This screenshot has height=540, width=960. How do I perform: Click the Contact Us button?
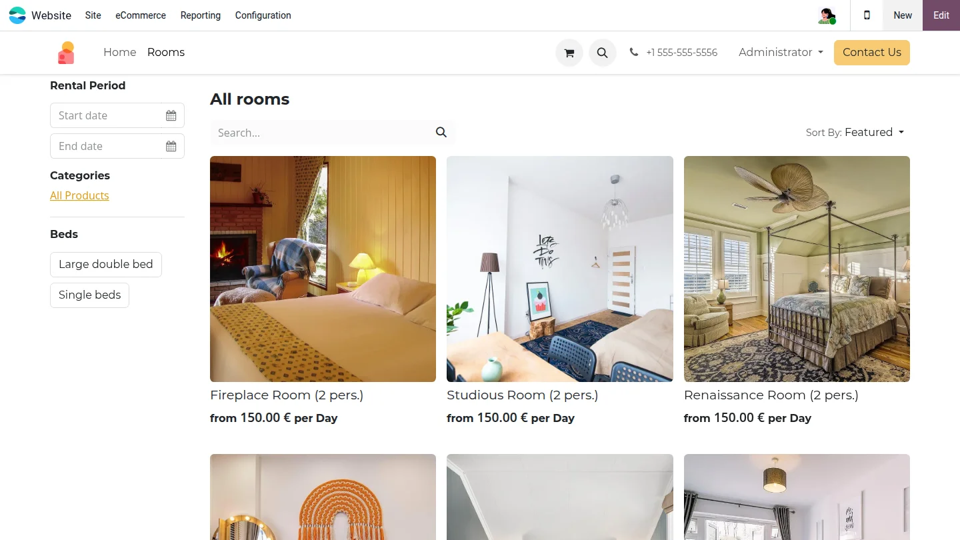point(872,53)
